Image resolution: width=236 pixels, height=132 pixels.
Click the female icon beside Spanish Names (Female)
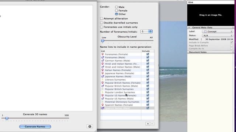click(103, 105)
